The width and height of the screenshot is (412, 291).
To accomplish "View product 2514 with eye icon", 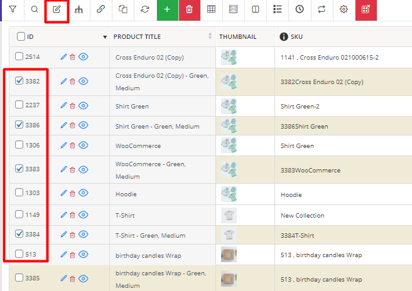I will coord(84,56).
